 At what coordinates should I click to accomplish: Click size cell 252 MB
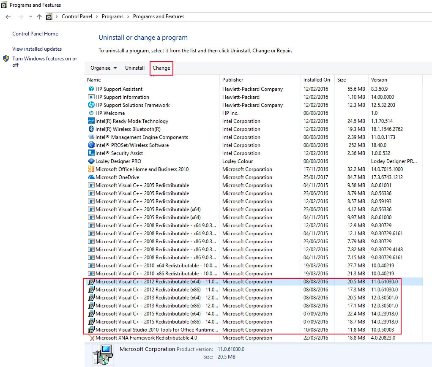click(x=357, y=145)
